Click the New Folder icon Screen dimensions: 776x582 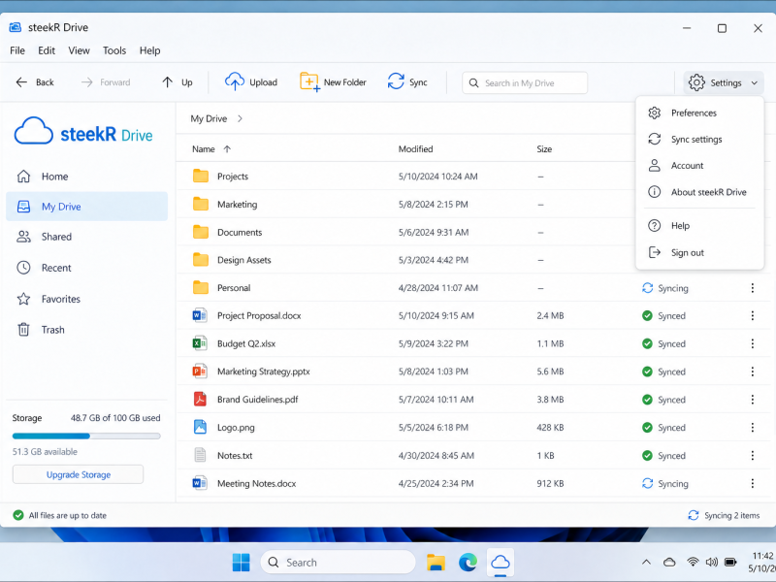[x=309, y=81]
